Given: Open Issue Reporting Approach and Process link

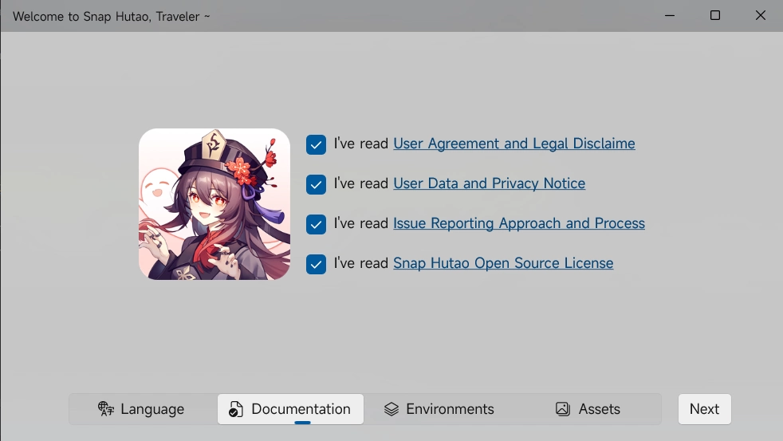Looking at the screenshot, I should (519, 224).
